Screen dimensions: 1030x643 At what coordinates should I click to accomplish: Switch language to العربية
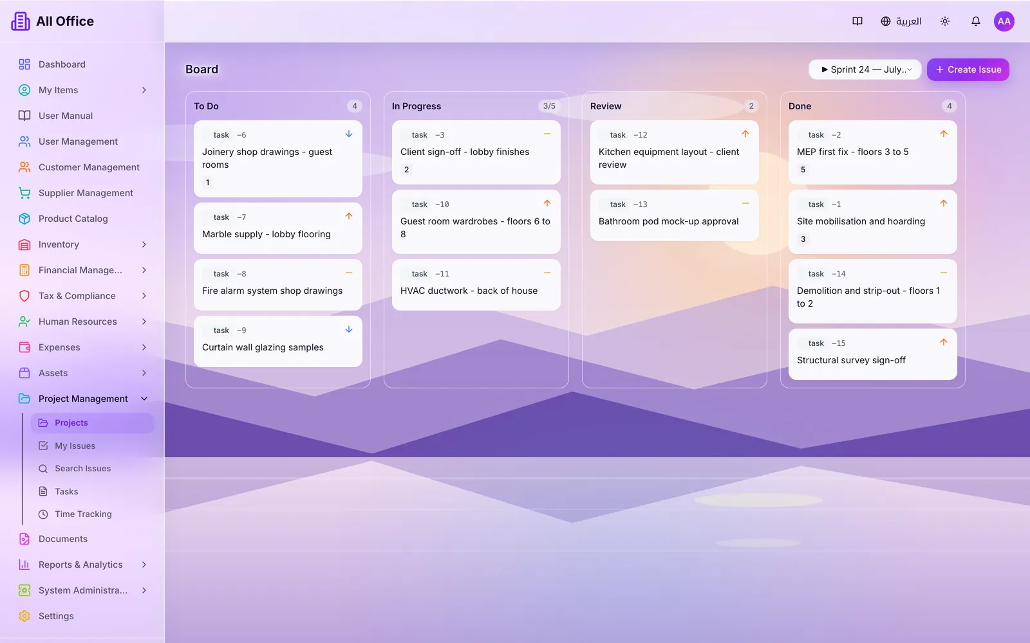click(x=901, y=21)
